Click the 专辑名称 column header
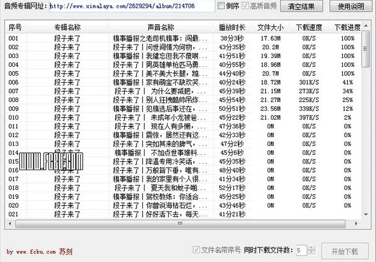The width and height of the screenshot is (376, 262). coord(68,27)
